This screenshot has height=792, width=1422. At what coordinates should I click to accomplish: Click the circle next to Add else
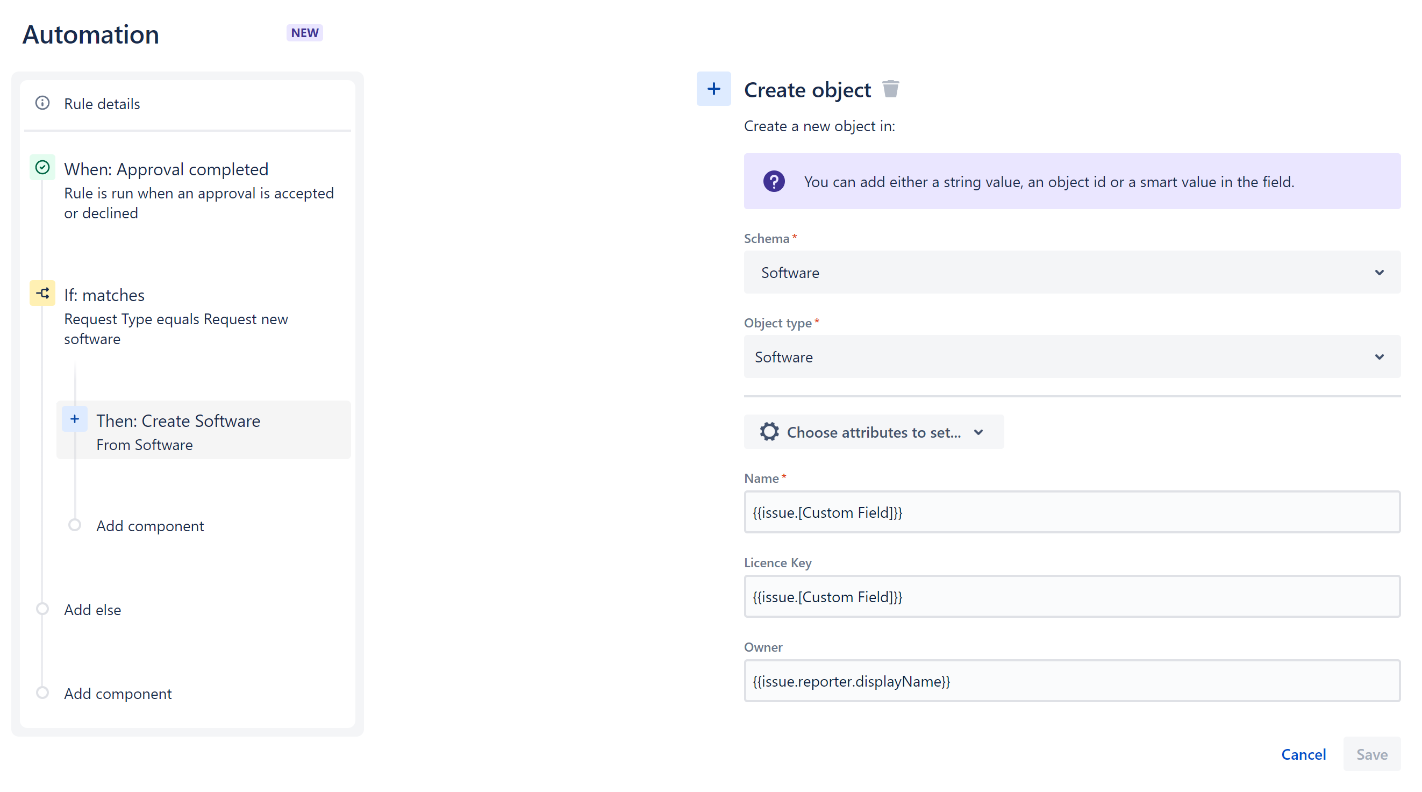[42, 608]
